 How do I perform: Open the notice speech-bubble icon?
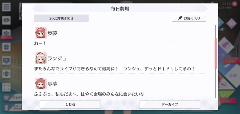[x=6, y=20]
